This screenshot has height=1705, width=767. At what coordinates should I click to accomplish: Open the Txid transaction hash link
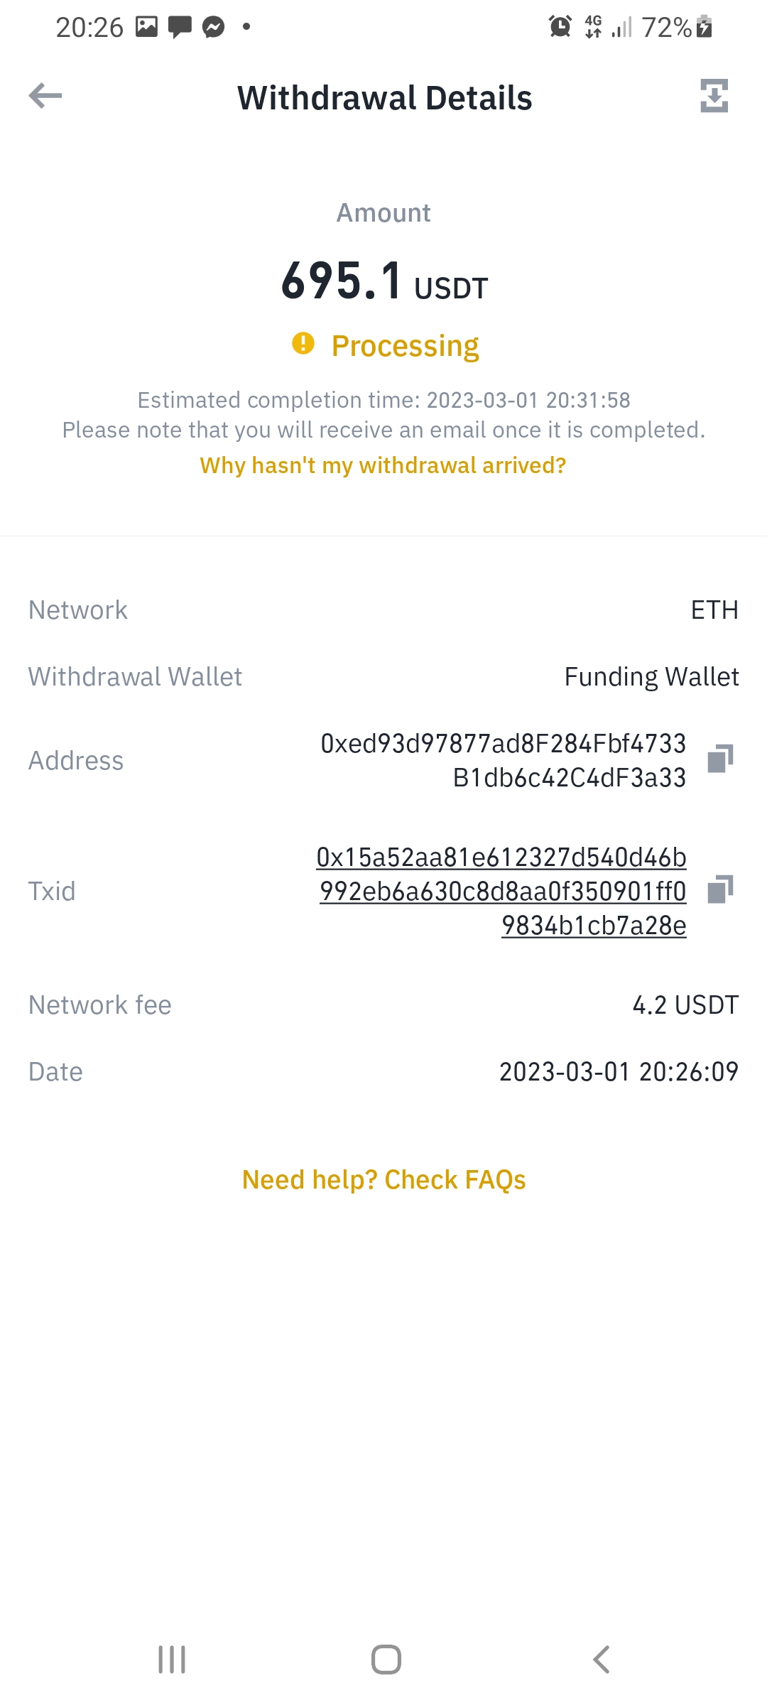click(x=502, y=892)
